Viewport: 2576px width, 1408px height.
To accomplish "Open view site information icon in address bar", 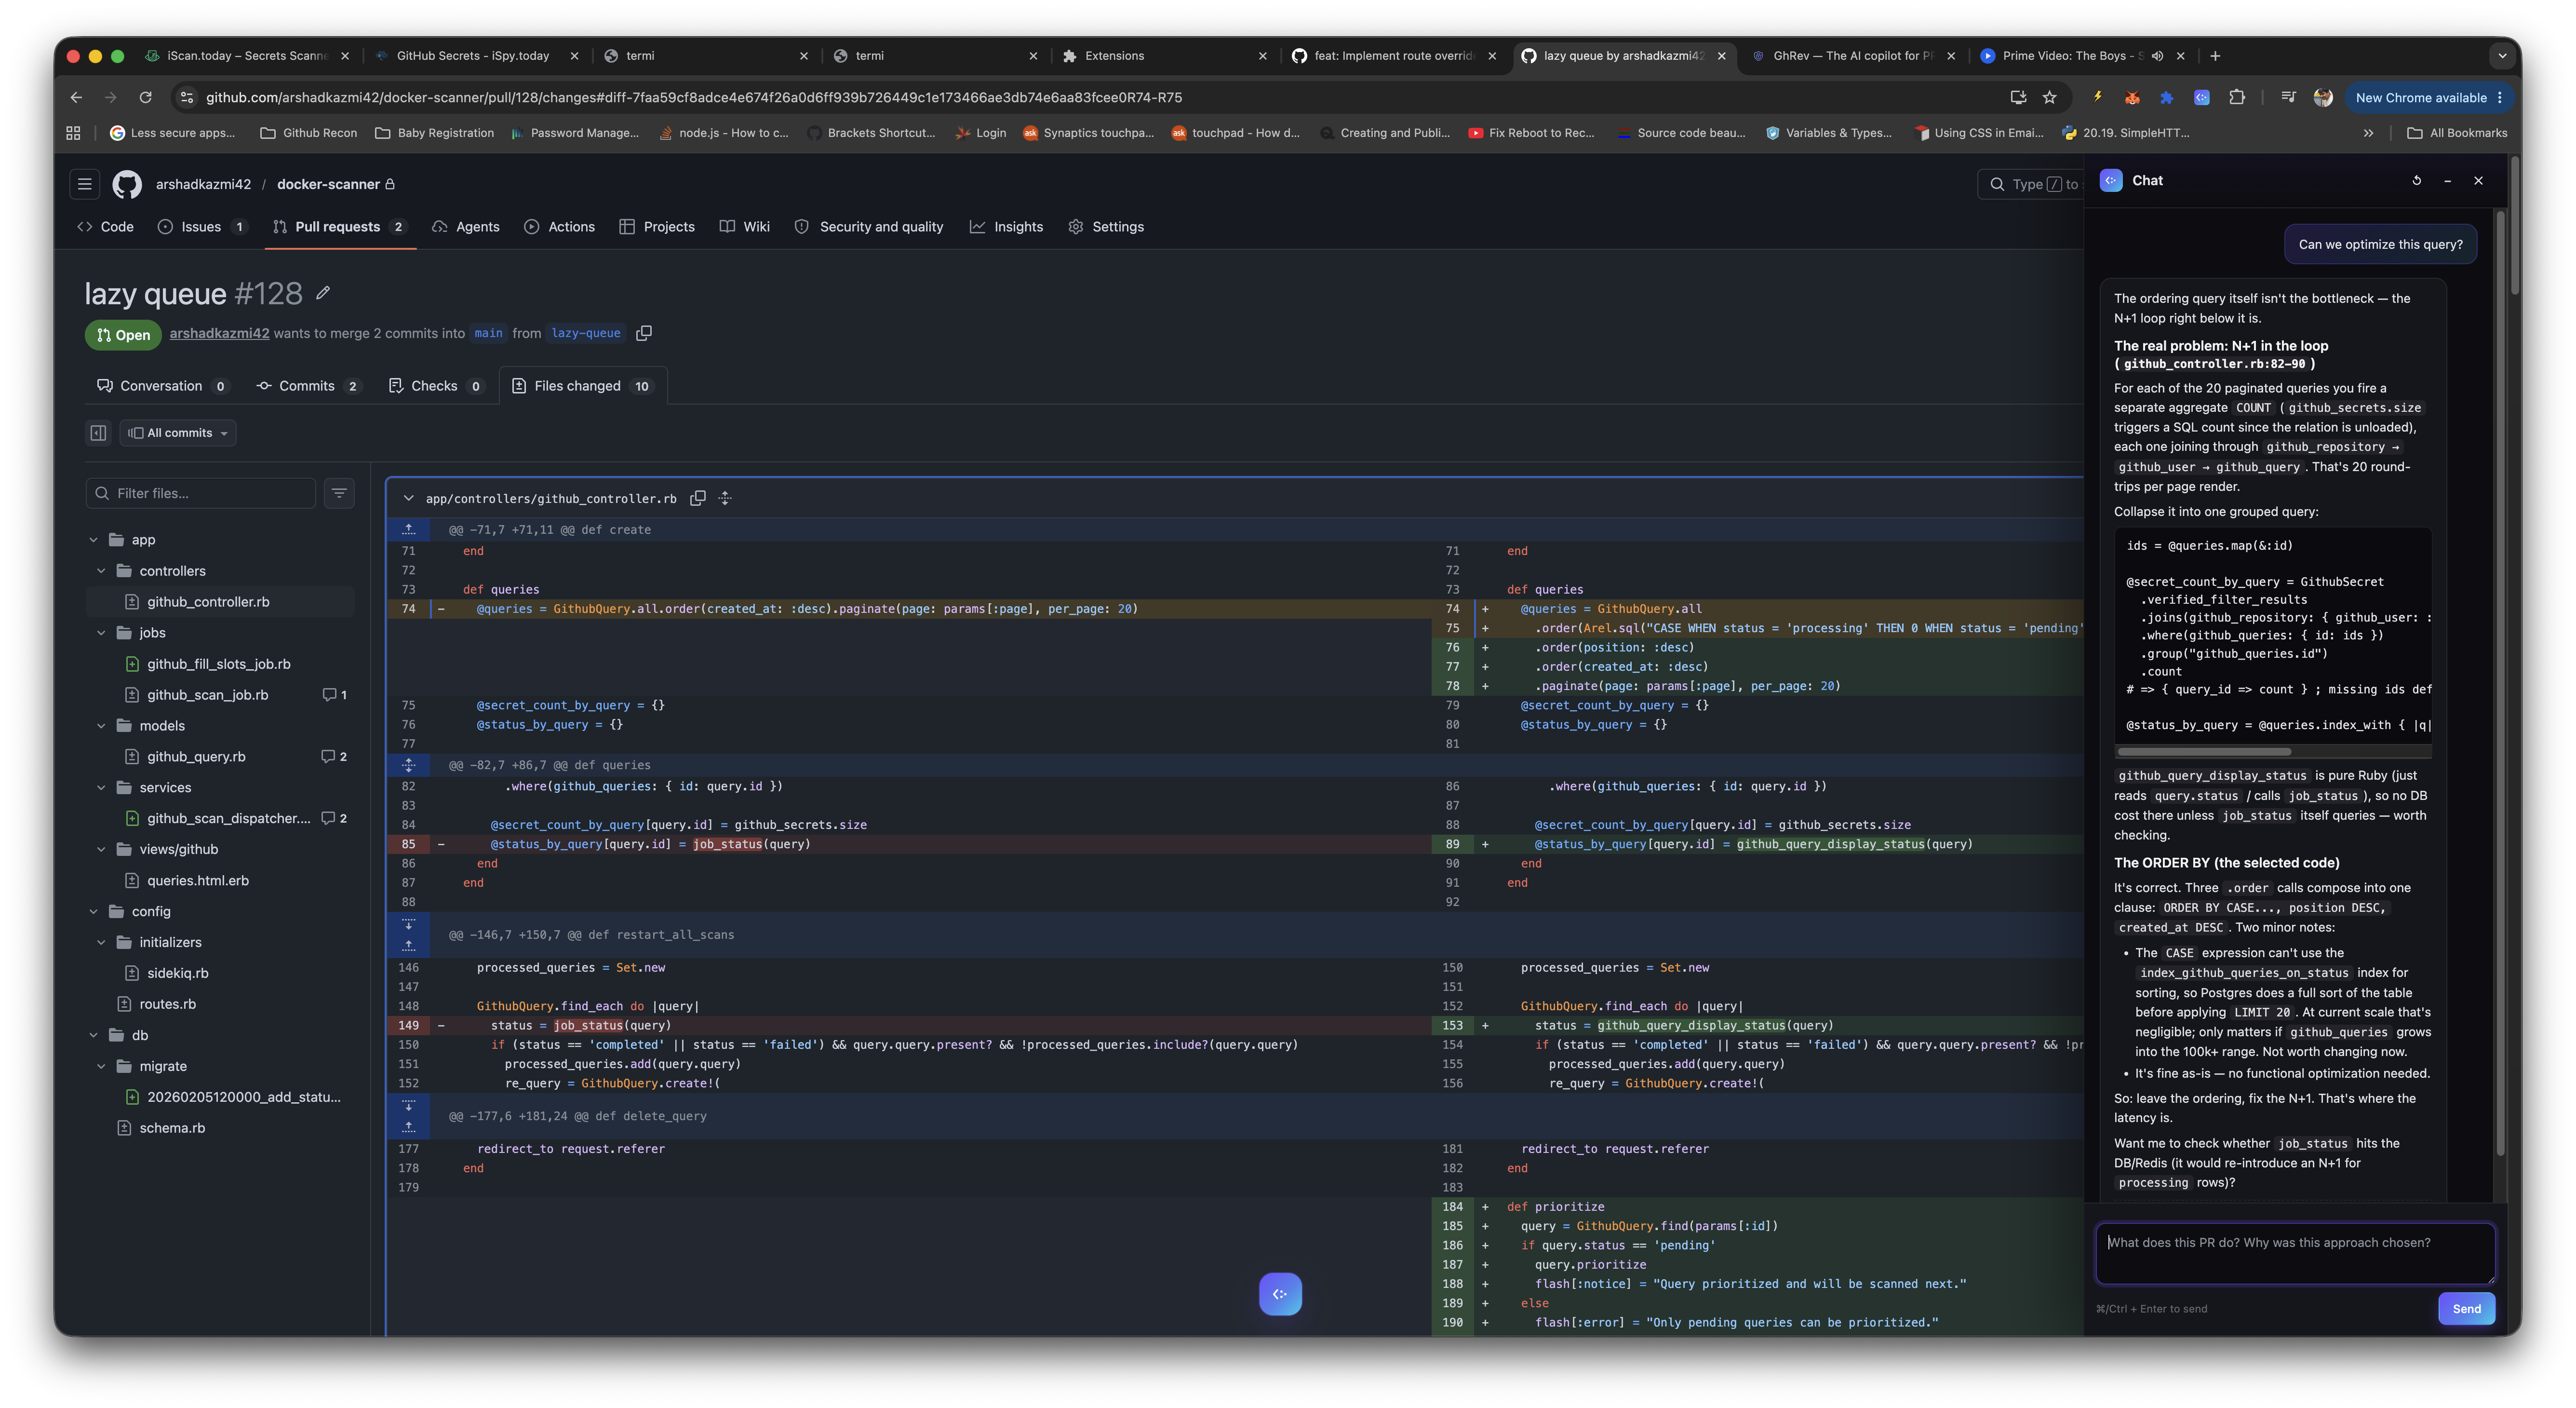I will tap(186, 97).
